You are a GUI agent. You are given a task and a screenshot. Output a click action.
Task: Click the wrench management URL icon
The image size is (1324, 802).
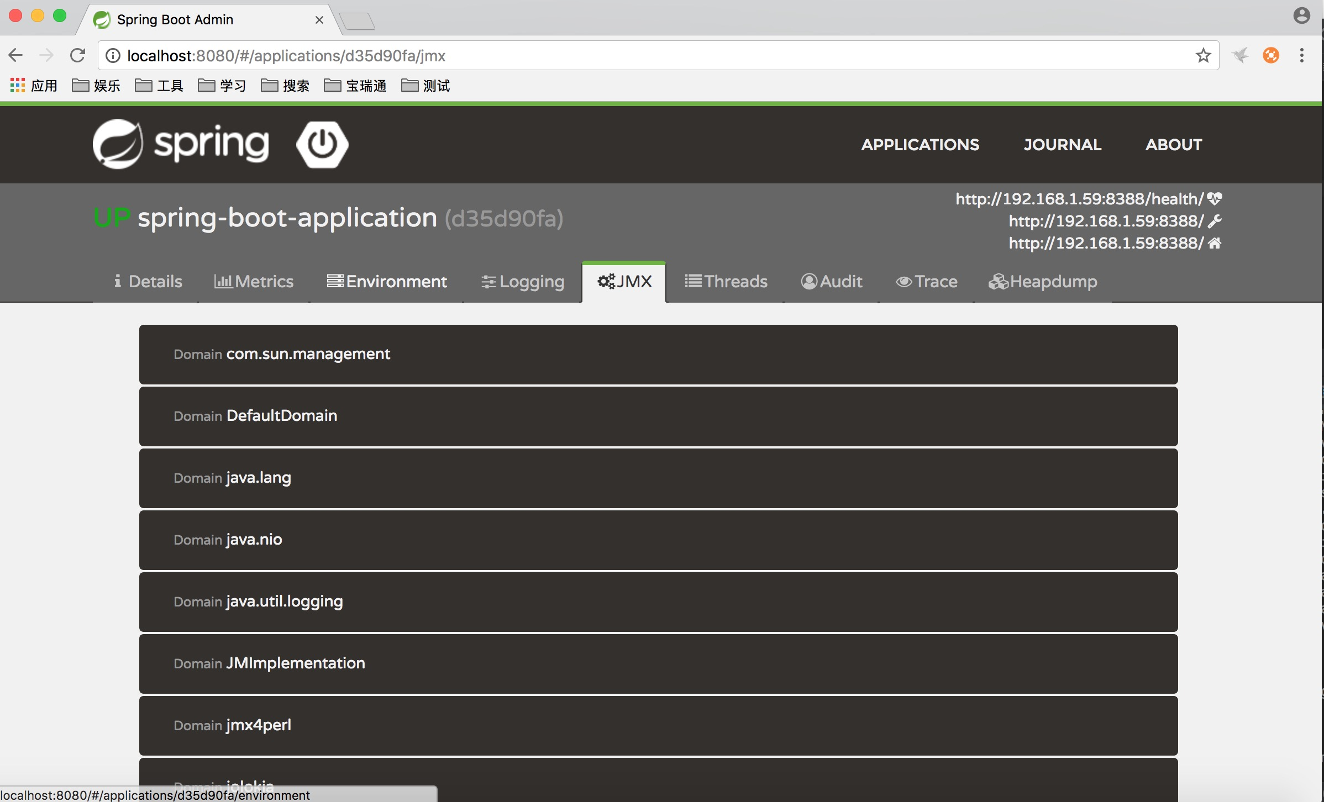(1214, 221)
